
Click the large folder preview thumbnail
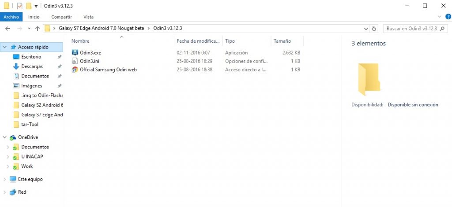[x=369, y=79]
